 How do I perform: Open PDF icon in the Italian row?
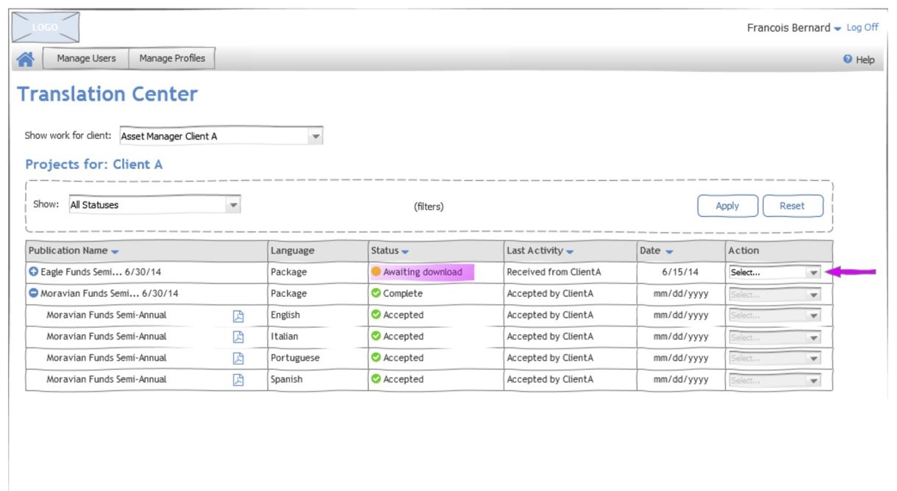point(238,337)
